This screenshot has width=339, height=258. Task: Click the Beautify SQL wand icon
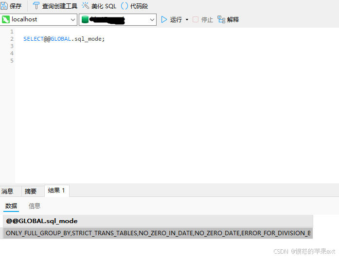coord(86,6)
